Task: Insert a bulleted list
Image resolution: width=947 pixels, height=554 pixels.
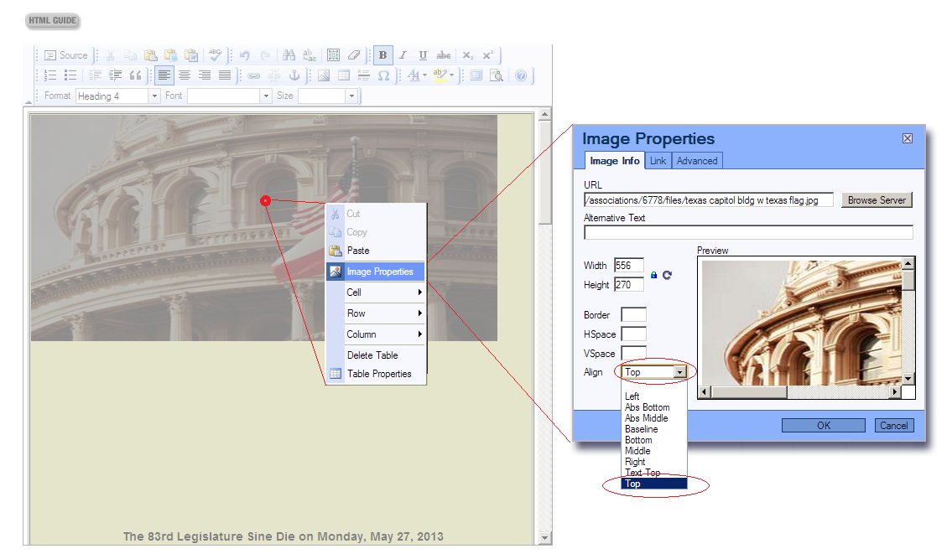Action: coord(70,75)
